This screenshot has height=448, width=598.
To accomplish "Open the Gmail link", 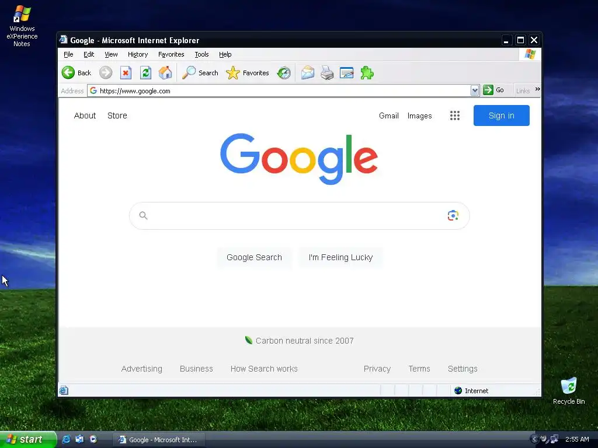I will (388, 116).
